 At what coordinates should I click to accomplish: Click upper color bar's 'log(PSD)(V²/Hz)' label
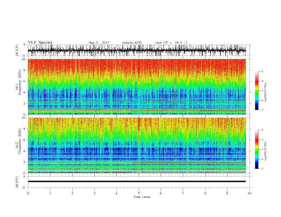click(x=265, y=93)
